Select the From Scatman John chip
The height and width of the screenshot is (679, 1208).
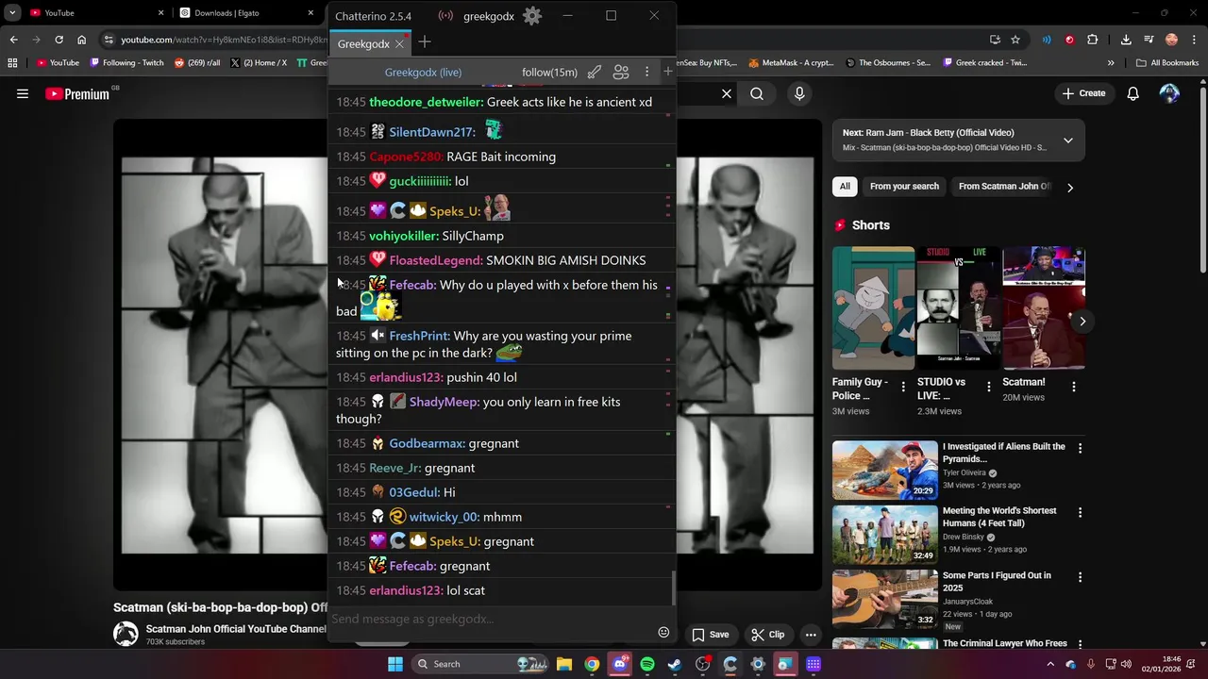click(1004, 187)
